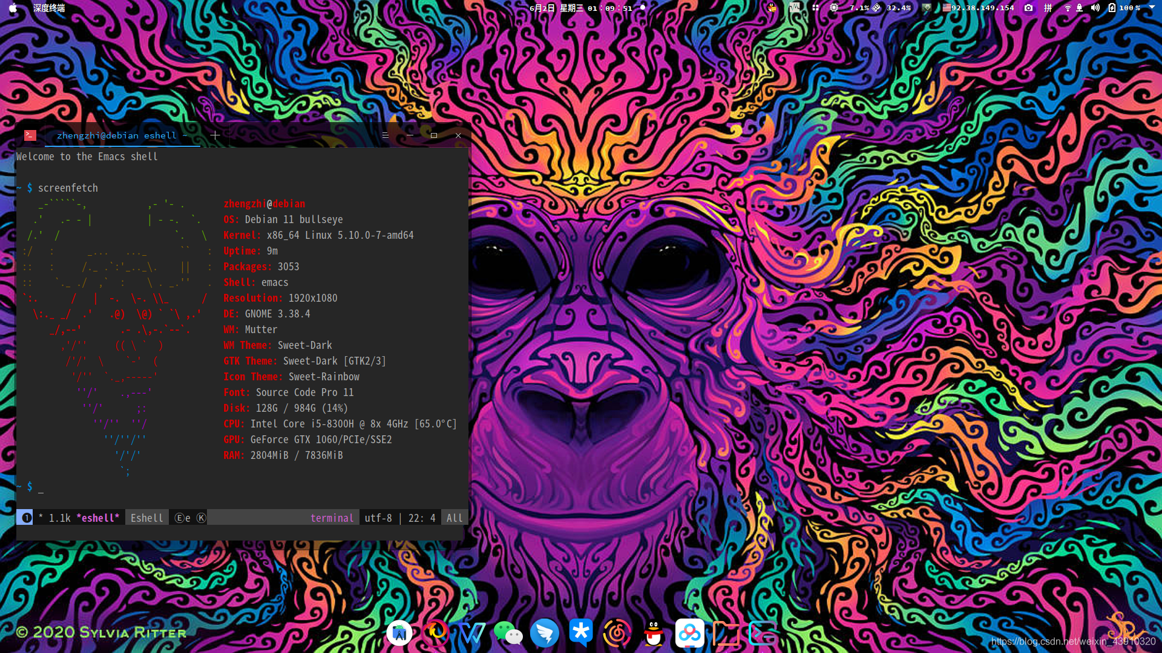The height and width of the screenshot is (653, 1162).
Task: Toggle the Wi-Fi status icon in top bar
Action: point(1068,8)
